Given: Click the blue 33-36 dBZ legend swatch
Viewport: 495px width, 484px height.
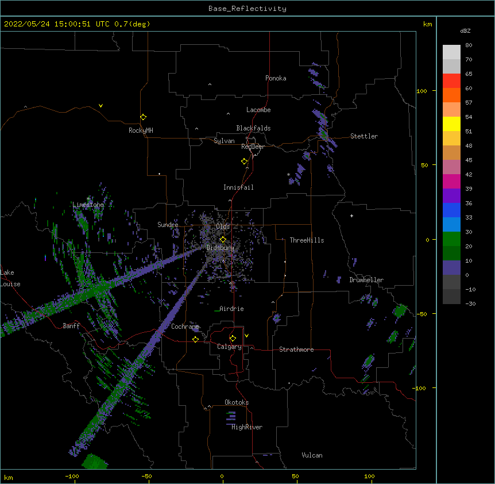Looking at the screenshot, I should click(451, 210).
